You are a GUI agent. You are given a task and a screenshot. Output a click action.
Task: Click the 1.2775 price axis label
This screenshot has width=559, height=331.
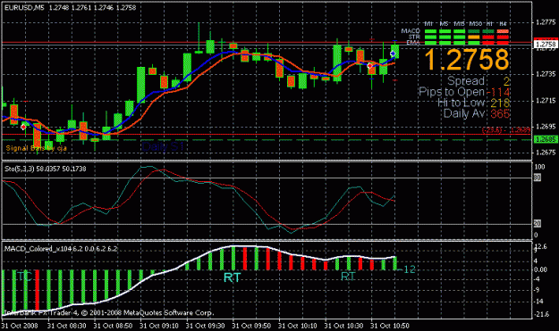(x=546, y=22)
